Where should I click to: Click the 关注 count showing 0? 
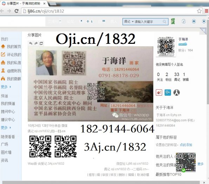click(160, 77)
